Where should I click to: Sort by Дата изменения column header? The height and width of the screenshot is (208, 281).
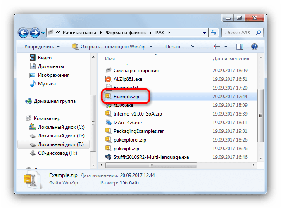tap(231, 59)
